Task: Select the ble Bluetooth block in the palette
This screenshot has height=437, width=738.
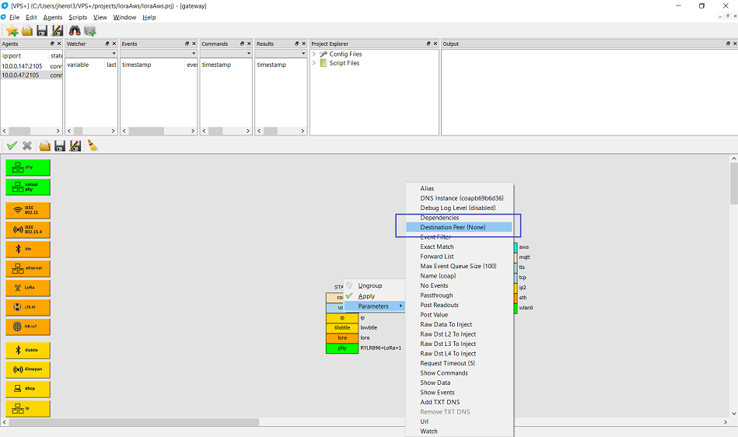Action: point(28,249)
